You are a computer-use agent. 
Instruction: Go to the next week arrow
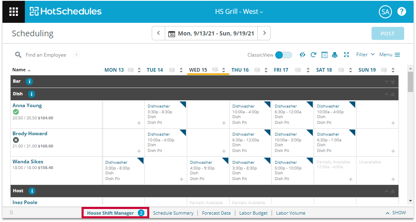264,33
